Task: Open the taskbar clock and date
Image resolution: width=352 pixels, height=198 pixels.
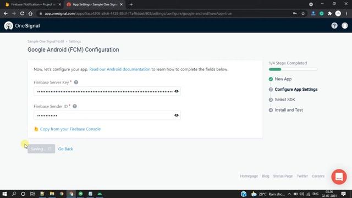Action: click(x=329, y=194)
